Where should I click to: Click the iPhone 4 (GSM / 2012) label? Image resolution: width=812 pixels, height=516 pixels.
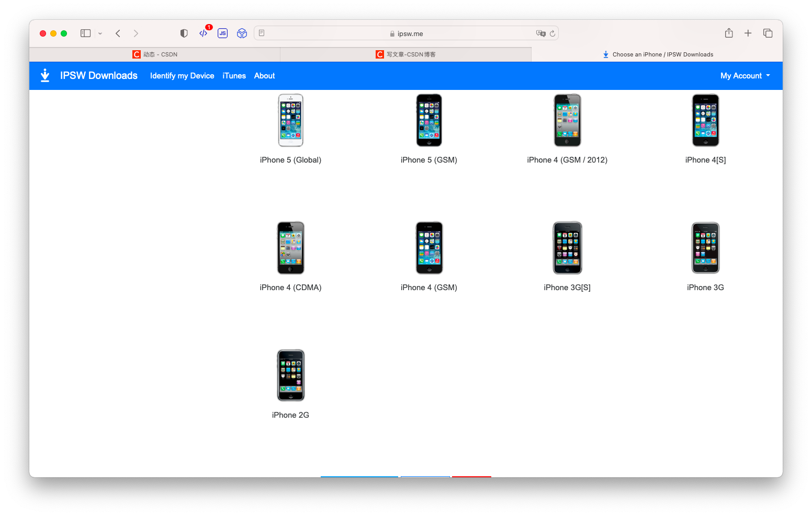568,160
